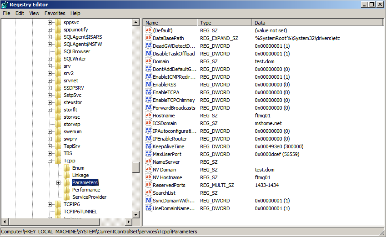This screenshot has width=386, height=237.
Task: Click the DataBasePath string value icon
Action: [x=149, y=38]
